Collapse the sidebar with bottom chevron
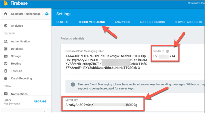The image size is (205, 113). click(x=44, y=112)
